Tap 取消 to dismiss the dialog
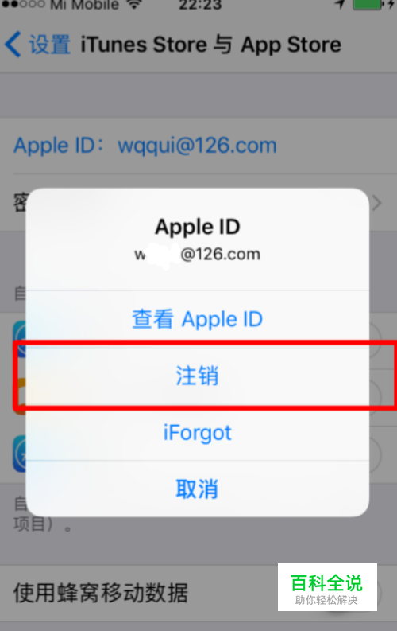The image size is (397, 631). click(x=198, y=489)
